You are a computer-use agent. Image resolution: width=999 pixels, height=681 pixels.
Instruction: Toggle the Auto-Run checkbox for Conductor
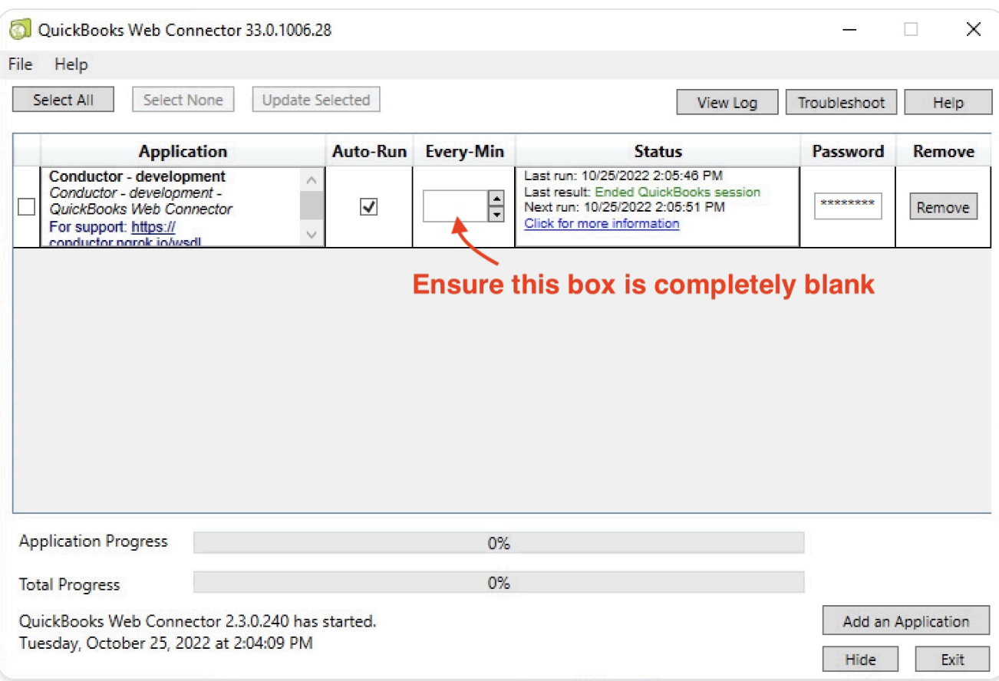(x=368, y=207)
